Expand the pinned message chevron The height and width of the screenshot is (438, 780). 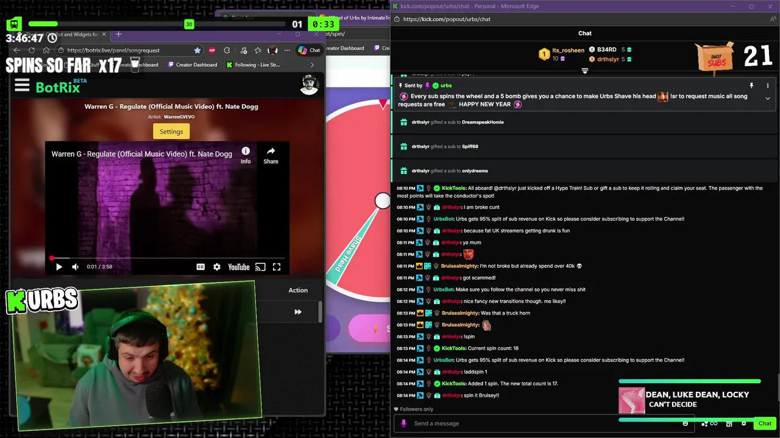click(x=768, y=99)
